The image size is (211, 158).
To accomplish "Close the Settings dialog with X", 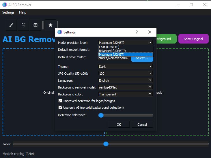I will coord(150,32).
